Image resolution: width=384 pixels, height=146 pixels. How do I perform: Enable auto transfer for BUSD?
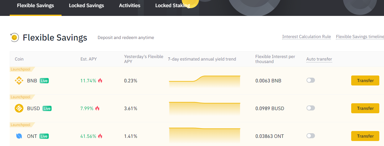tap(311, 108)
